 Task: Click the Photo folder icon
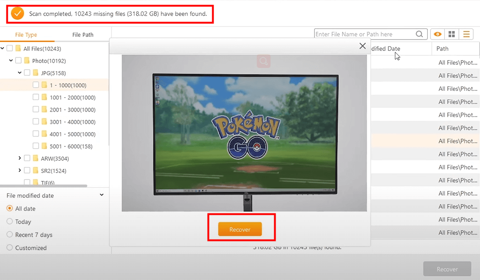[x=26, y=60]
